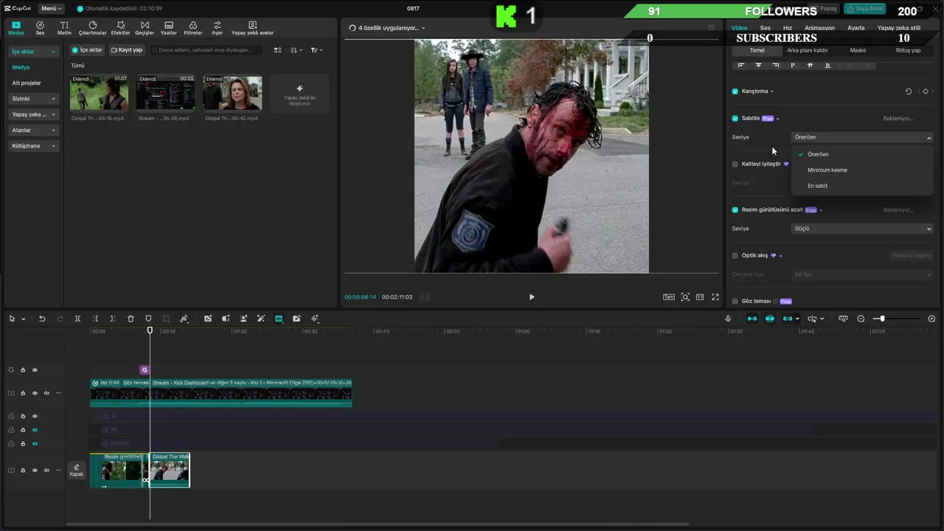Click the purple effect marker on timeline

145,369
